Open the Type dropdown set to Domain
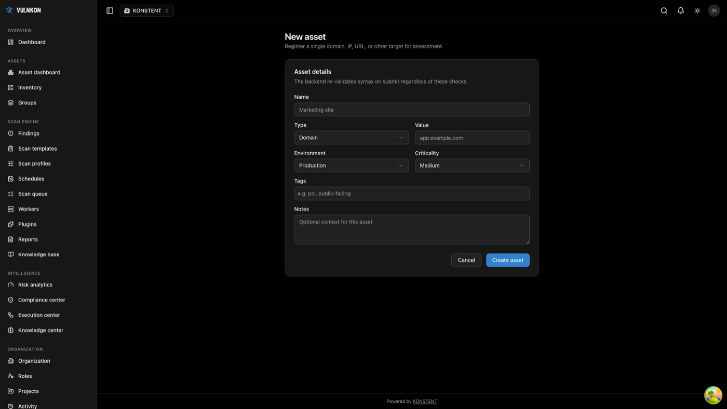727x409 pixels. coord(351,137)
